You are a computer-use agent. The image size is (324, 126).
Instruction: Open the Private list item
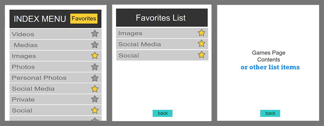tap(55, 100)
